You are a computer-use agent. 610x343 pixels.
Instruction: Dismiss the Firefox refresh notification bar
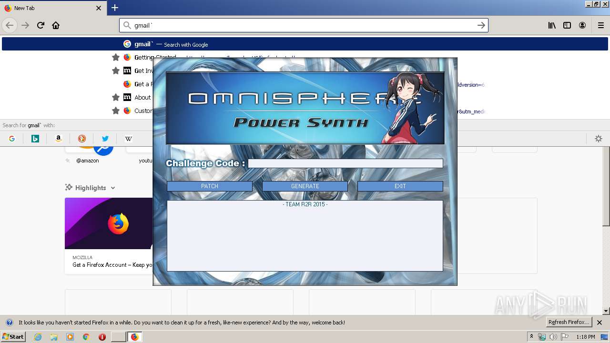point(600,323)
